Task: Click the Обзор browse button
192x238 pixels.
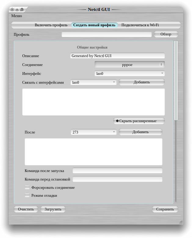Action: pos(166,34)
